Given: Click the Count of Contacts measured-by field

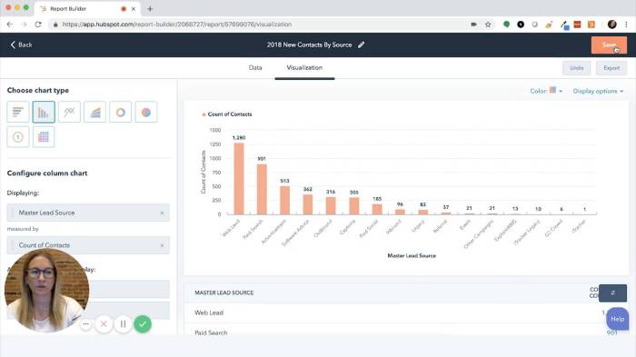Looking at the screenshot, I should (88, 245).
